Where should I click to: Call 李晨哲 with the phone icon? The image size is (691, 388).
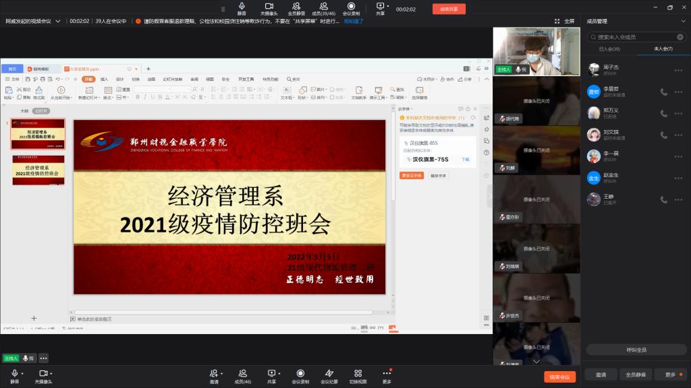tap(663, 92)
